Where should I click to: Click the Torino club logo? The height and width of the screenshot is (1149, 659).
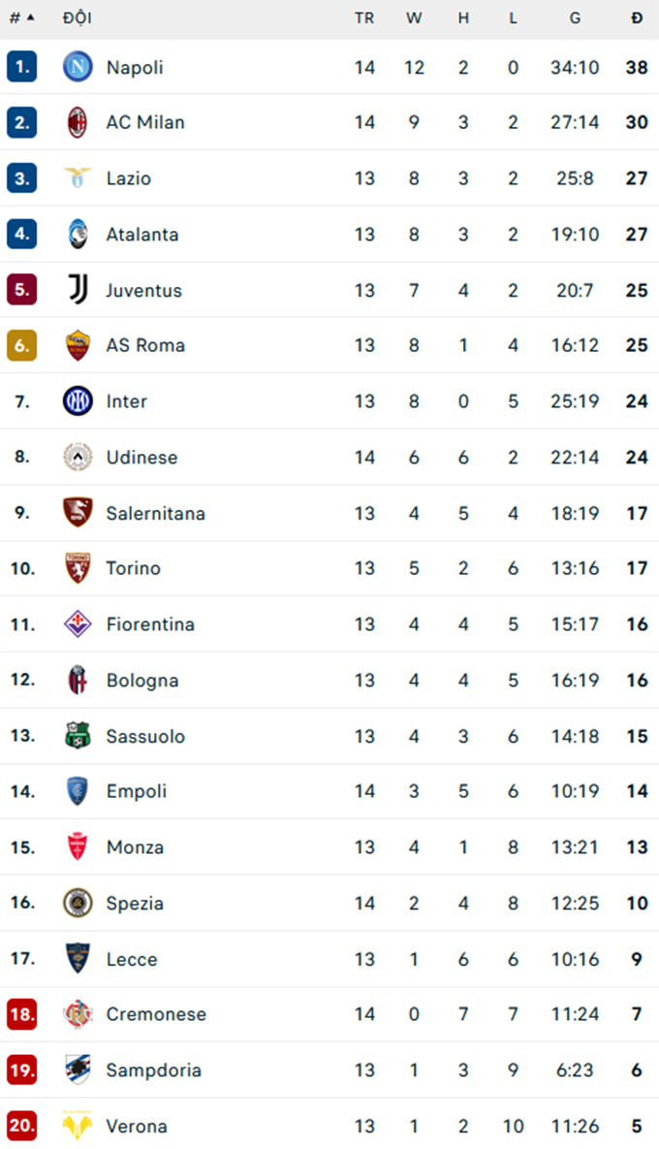(x=78, y=568)
